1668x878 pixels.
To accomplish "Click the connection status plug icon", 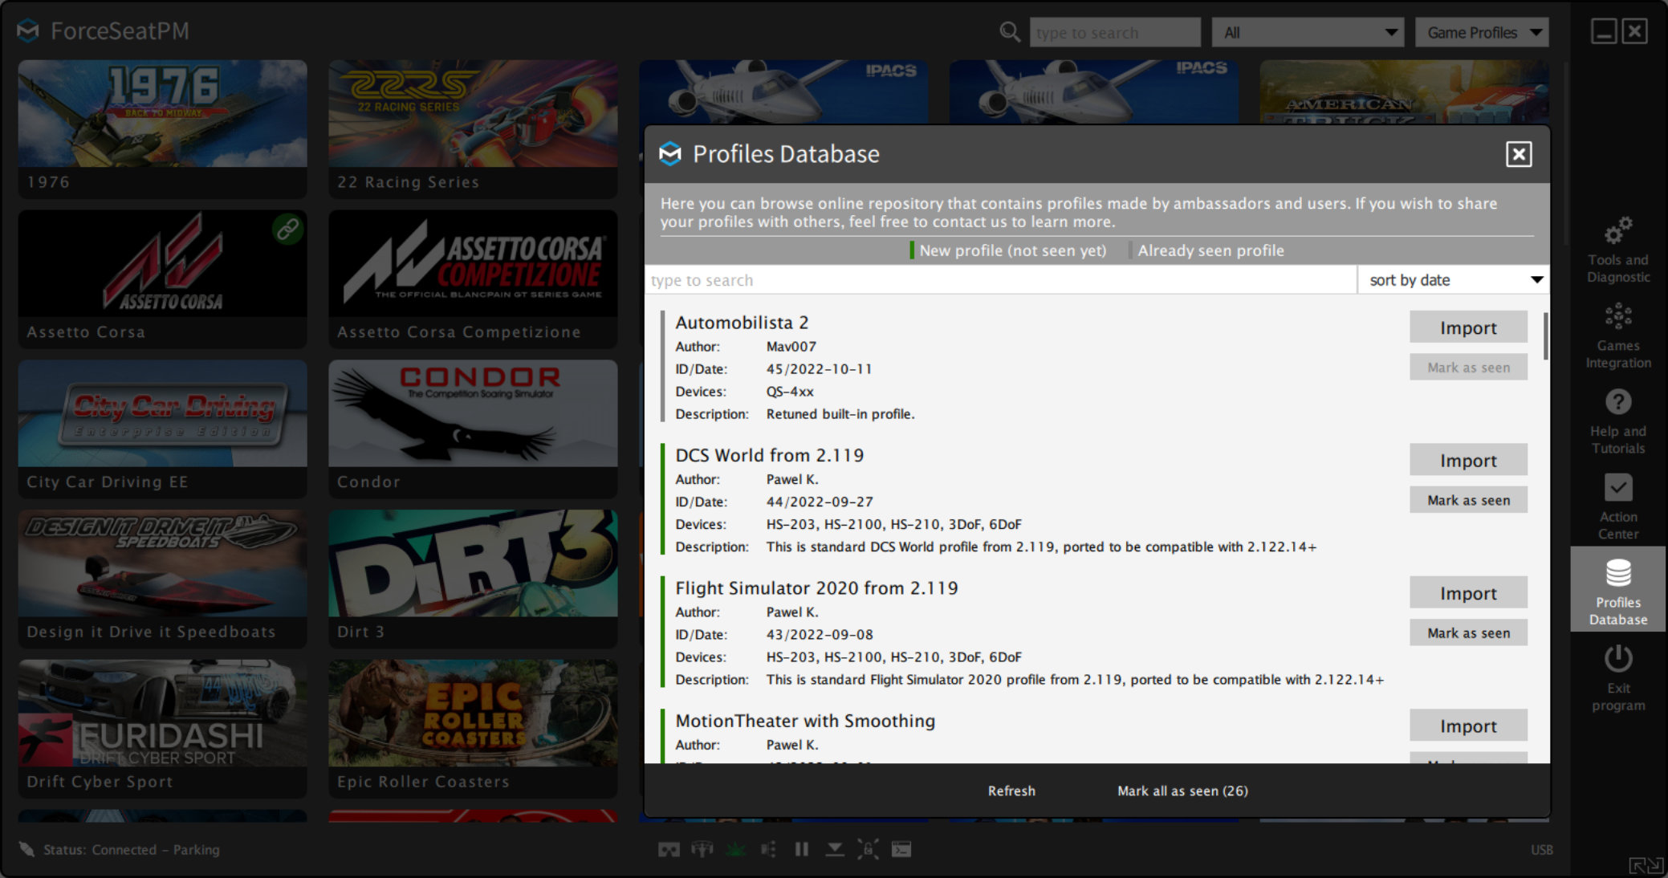I will (x=26, y=849).
